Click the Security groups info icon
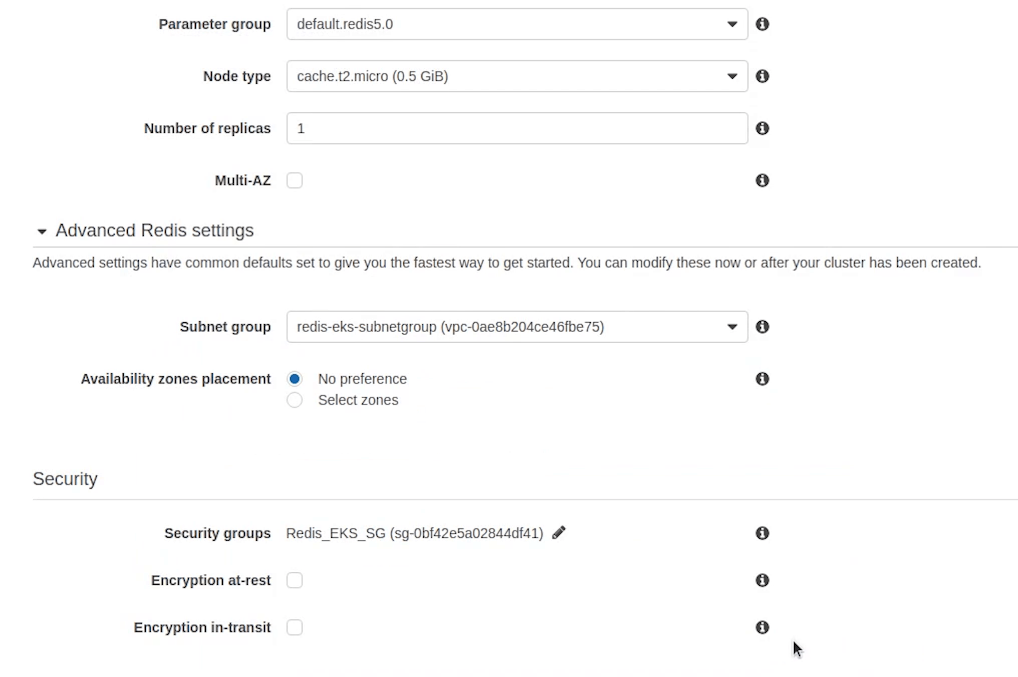 tap(762, 533)
